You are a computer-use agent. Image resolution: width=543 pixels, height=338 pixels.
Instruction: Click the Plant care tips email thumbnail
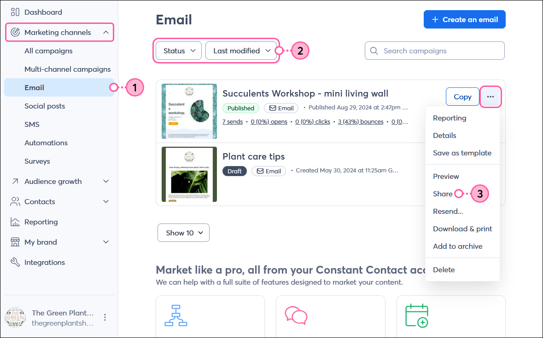189,174
